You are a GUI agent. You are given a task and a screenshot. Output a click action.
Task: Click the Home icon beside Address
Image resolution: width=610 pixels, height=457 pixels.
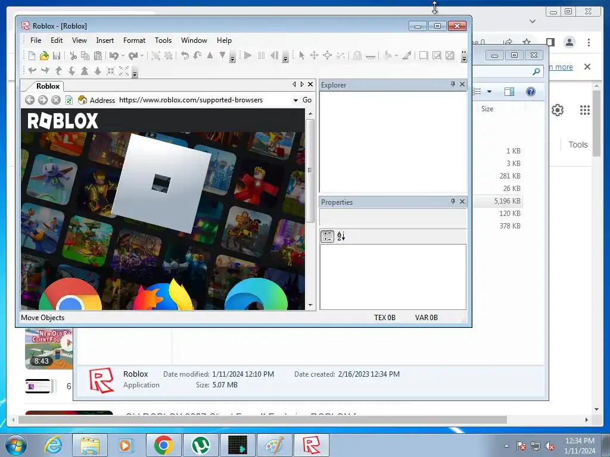pyautogui.click(x=82, y=100)
